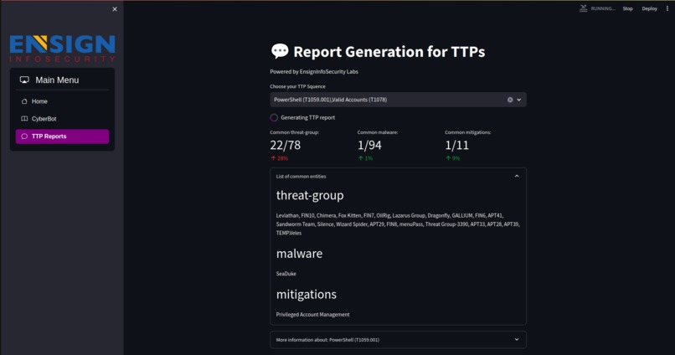Click the threat-group heading
The width and height of the screenshot is (675, 355).
coord(310,195)
